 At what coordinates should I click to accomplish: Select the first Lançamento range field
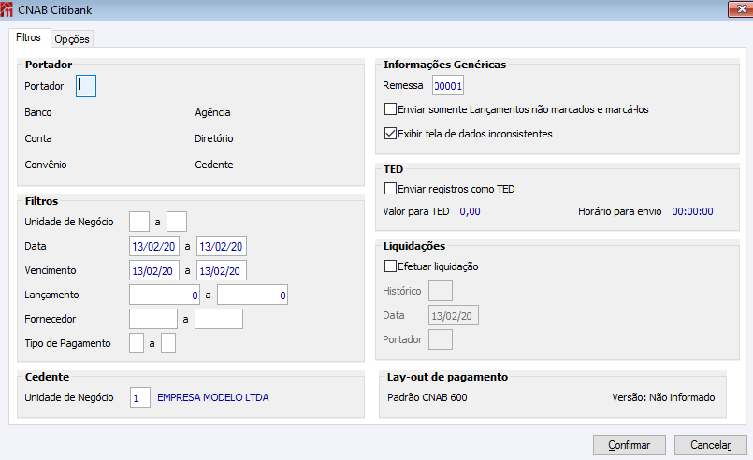[x=166, y=295]
